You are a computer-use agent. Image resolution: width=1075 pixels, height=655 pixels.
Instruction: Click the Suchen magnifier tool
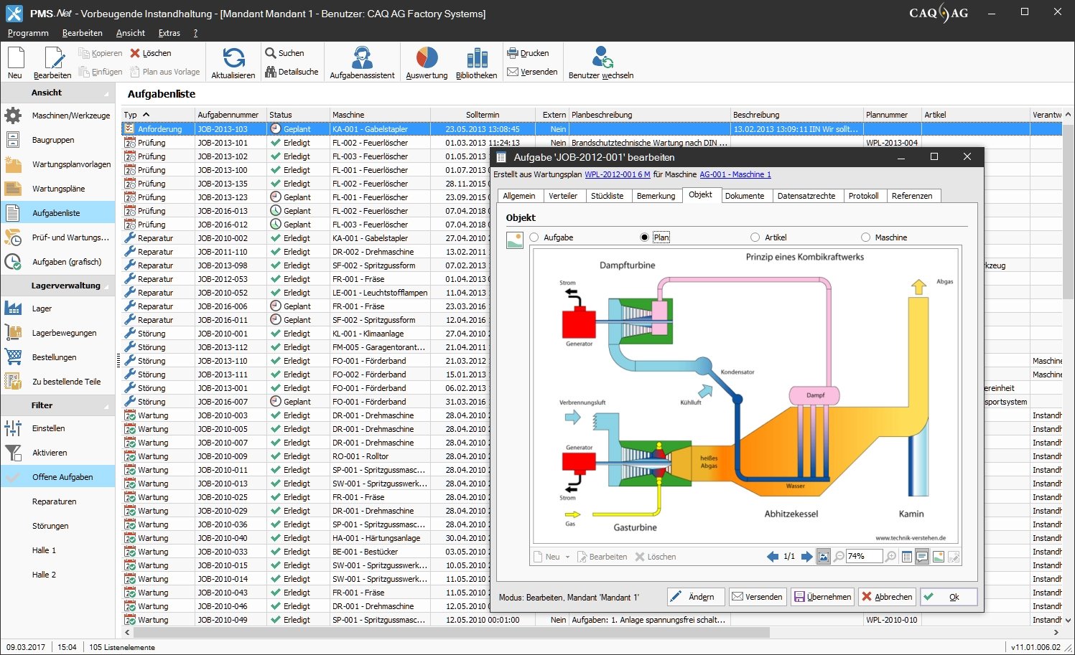(x=284, y=53)
